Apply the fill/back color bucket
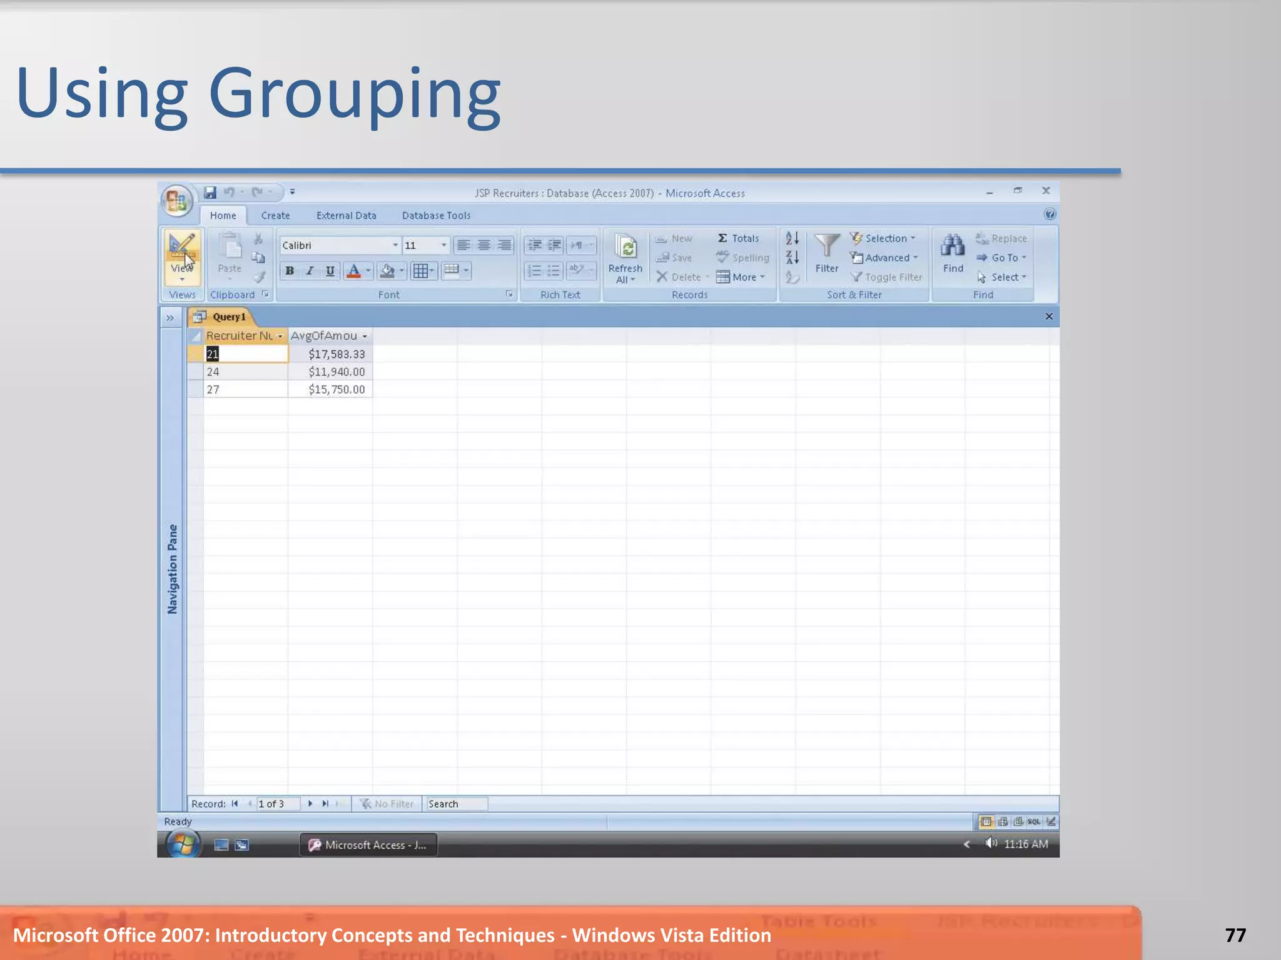The image size is (1281, 960). click(388, 271)
